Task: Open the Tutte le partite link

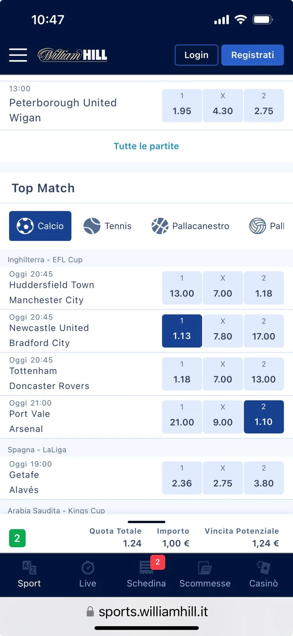Action: point(146,146)
